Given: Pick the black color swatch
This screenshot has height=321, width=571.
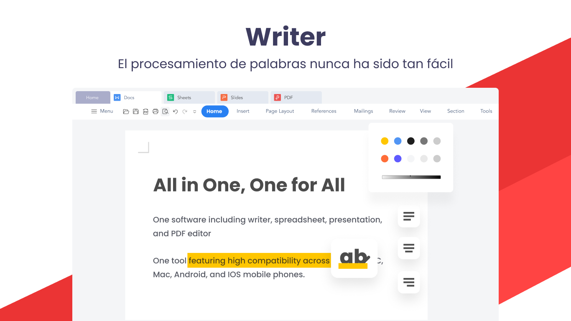Looking at the screenshot, I should pyautogui.click(x=411, y=141).
